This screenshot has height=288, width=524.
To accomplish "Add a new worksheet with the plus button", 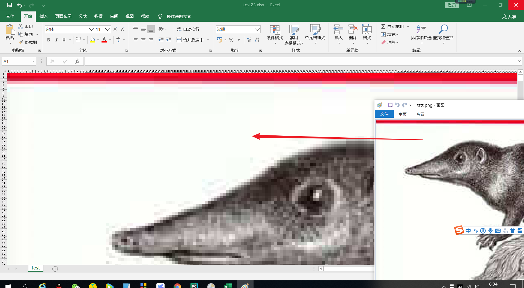I will [55, 269].
